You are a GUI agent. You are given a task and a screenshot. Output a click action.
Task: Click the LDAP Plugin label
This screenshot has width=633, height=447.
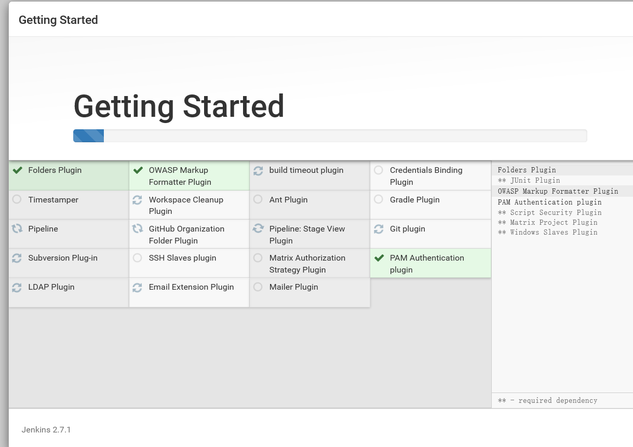coord(51,287)
